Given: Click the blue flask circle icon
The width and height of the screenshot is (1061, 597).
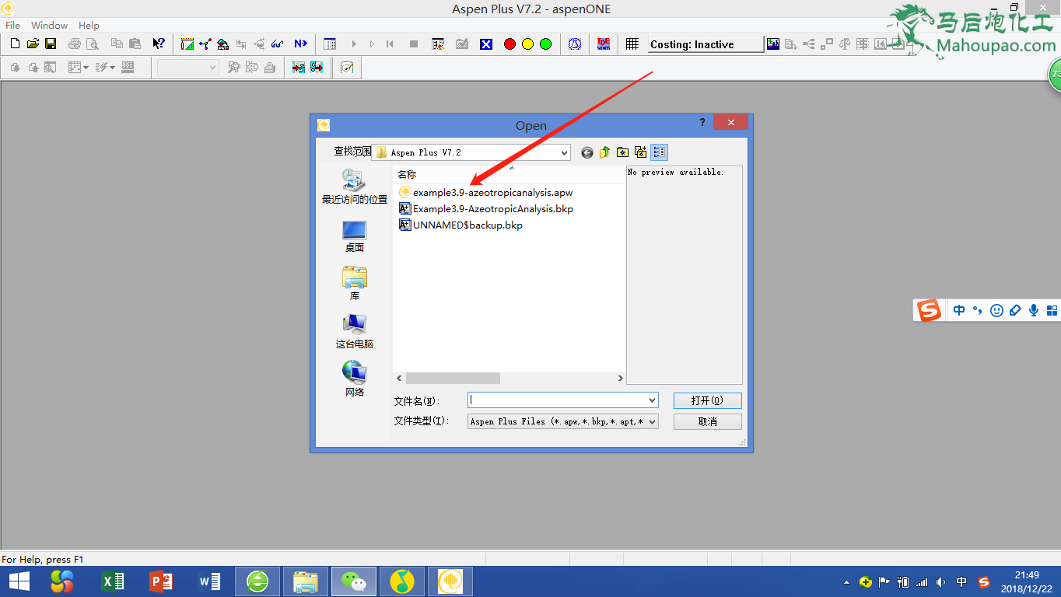Looking at the screenshot, I should tap(575, 44).
